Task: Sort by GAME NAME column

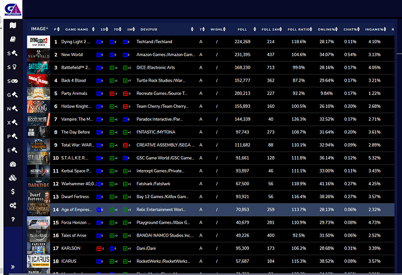Action: (80, 29)
